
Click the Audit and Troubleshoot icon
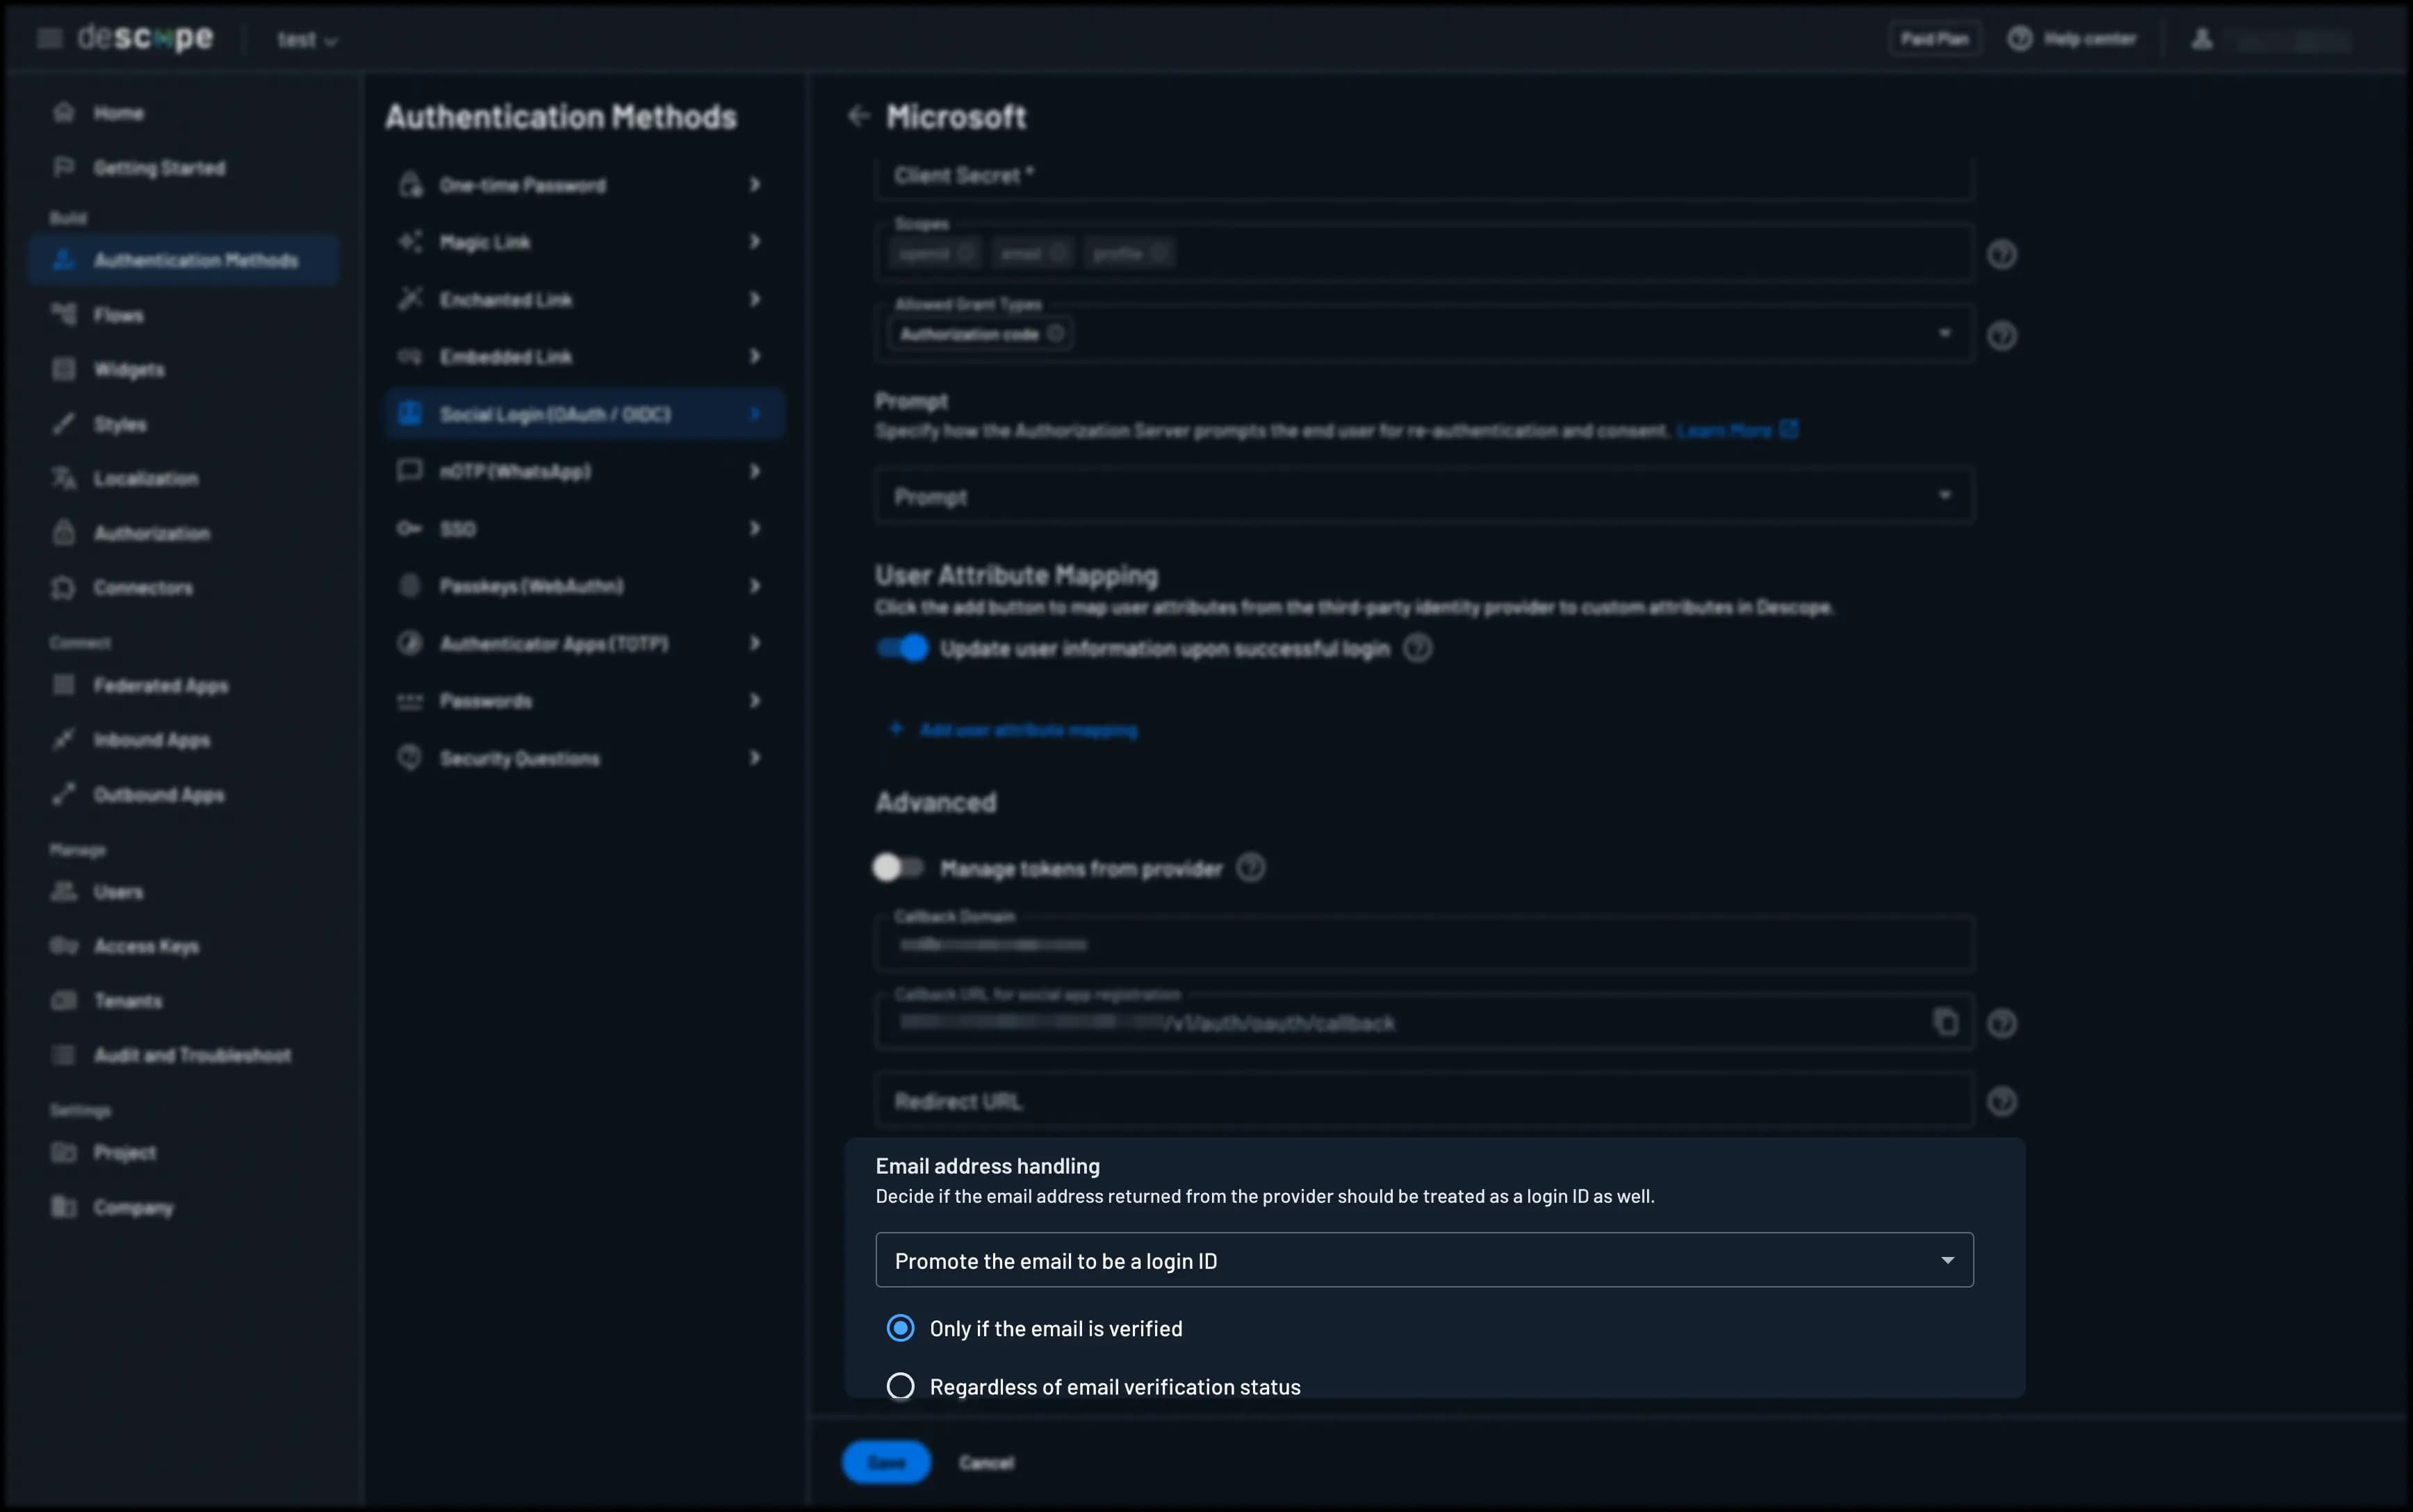pyautogui.click(x=63, y=1054)
